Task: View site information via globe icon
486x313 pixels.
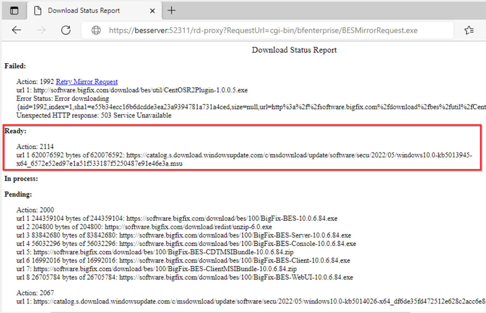Action: pos(96,30)
